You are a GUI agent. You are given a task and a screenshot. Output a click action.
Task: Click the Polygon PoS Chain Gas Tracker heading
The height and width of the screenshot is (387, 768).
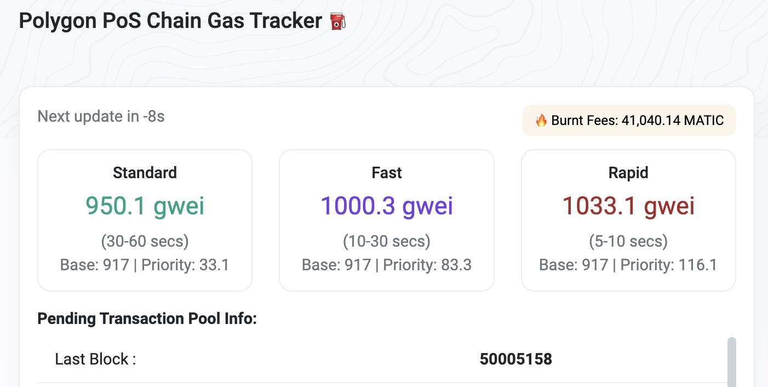(x=170, y=20)
